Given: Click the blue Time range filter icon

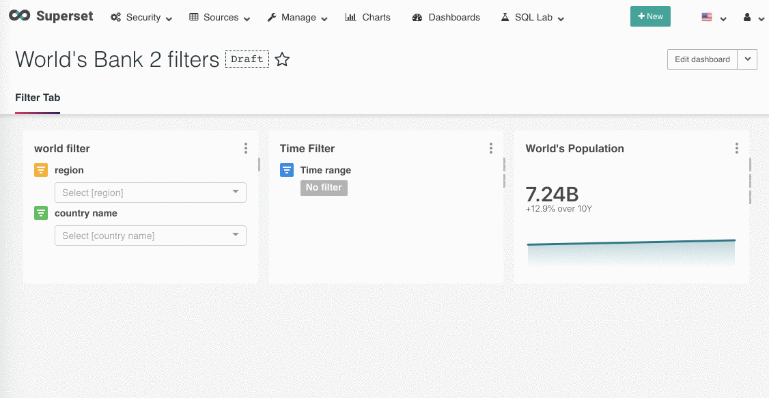Looking at the screenshot, I should coord(287,170).
